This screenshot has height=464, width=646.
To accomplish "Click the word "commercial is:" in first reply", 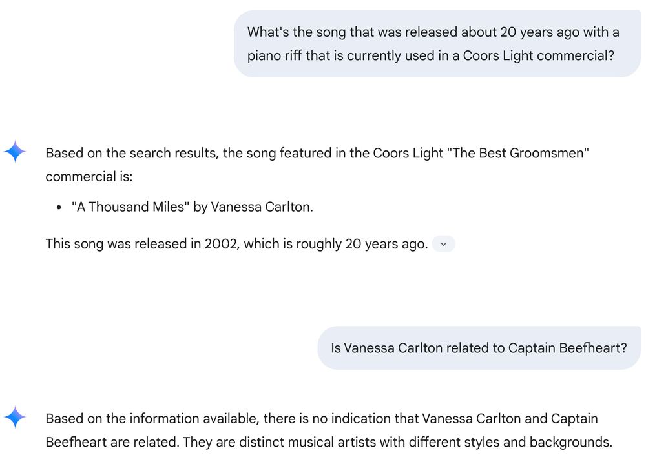I will pos(89,177).
